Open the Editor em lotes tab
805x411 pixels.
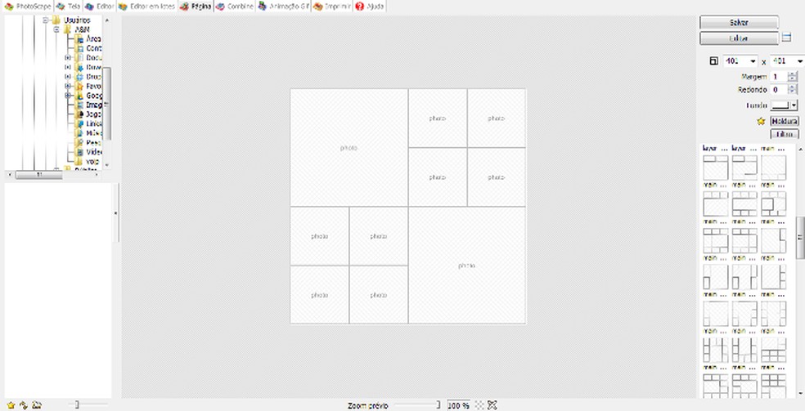146,7
